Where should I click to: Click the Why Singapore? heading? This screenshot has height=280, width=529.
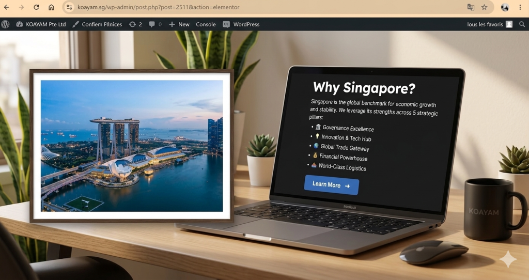[364, 88]
